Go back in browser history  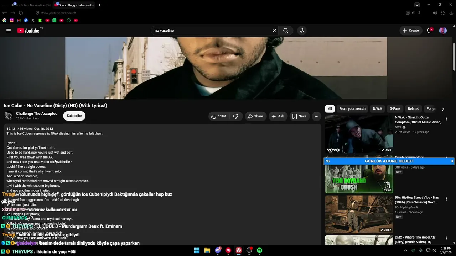(5, 13)
